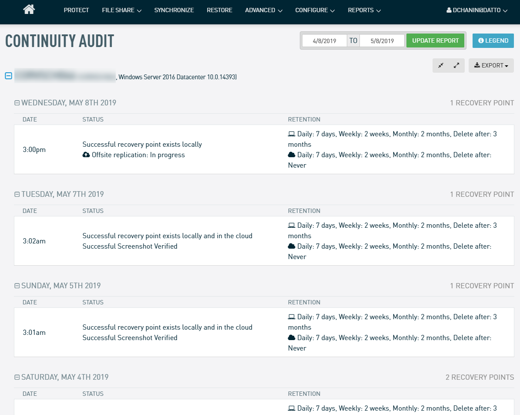
Task: Open the EXPORT dropdown
Action: pos(491,65)
